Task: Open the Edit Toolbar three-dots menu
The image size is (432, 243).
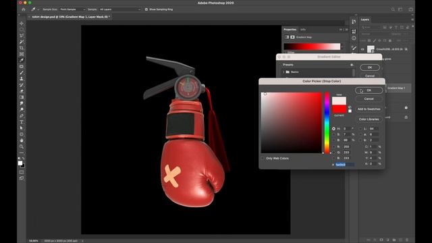Action: pos(22,153)
